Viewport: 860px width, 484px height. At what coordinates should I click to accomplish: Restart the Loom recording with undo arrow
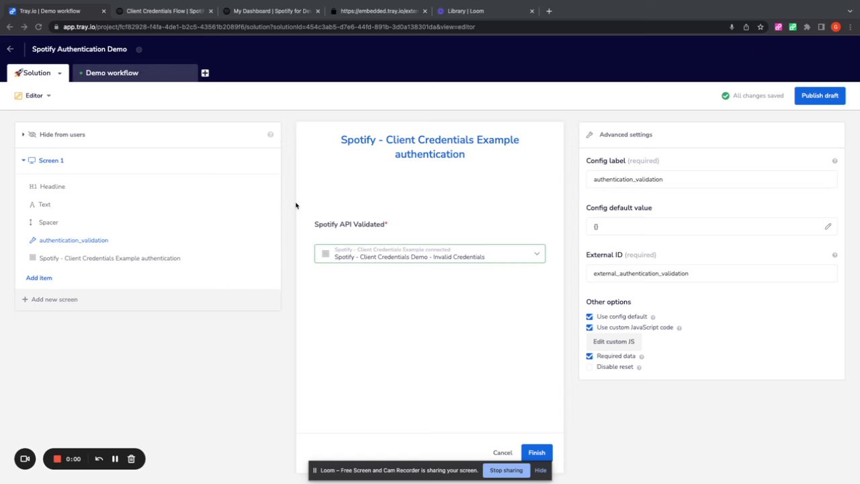pos(99,459)
